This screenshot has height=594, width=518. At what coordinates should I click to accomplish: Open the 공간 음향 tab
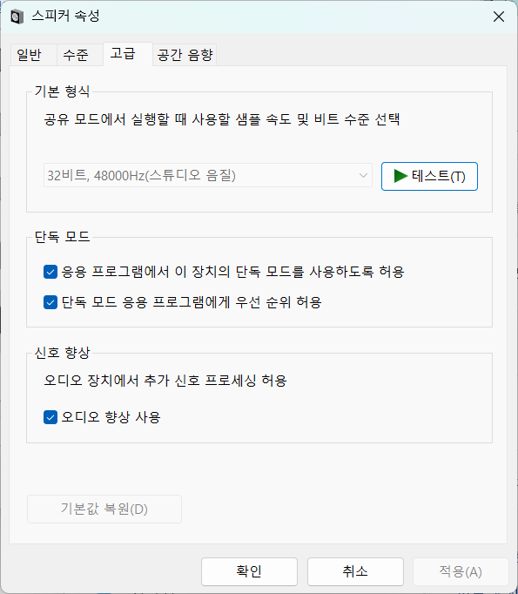coord(185,55)
